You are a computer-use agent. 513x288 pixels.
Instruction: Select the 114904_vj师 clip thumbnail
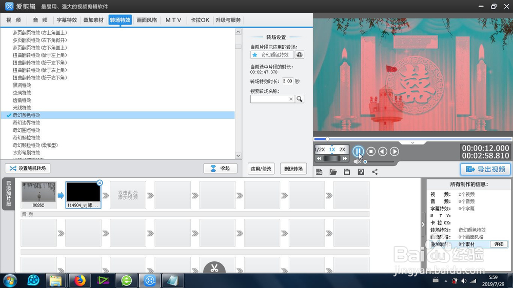click(83, 195)
